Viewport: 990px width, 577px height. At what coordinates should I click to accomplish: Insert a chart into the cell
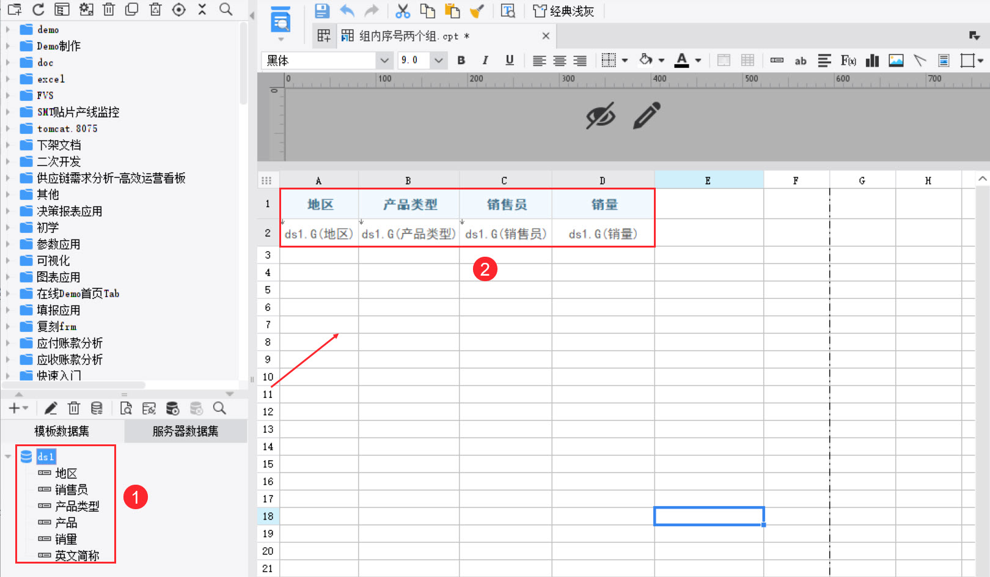[x=872, y=61]
